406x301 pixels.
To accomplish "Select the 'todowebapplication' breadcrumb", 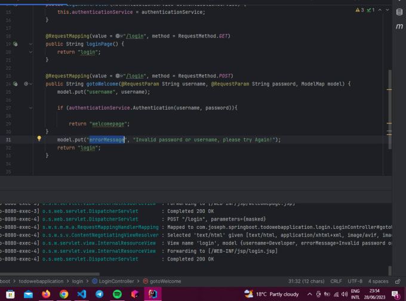I will point(41,281).
